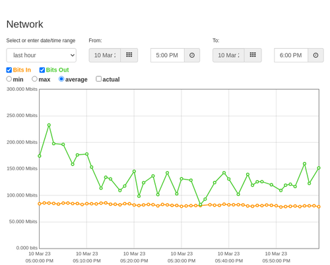Click the To time field 6:00 PM
Image resolution: width=330 pixels, height=265 pixels.
click(291, 55)
